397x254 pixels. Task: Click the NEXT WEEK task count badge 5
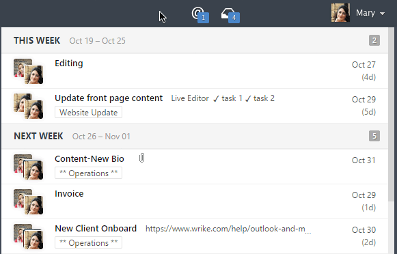[x=374, y=136]
